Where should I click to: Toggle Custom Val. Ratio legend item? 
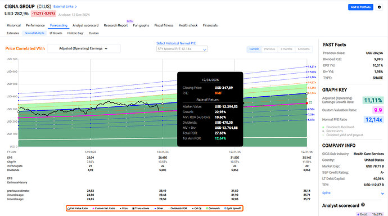pos(103,208)
